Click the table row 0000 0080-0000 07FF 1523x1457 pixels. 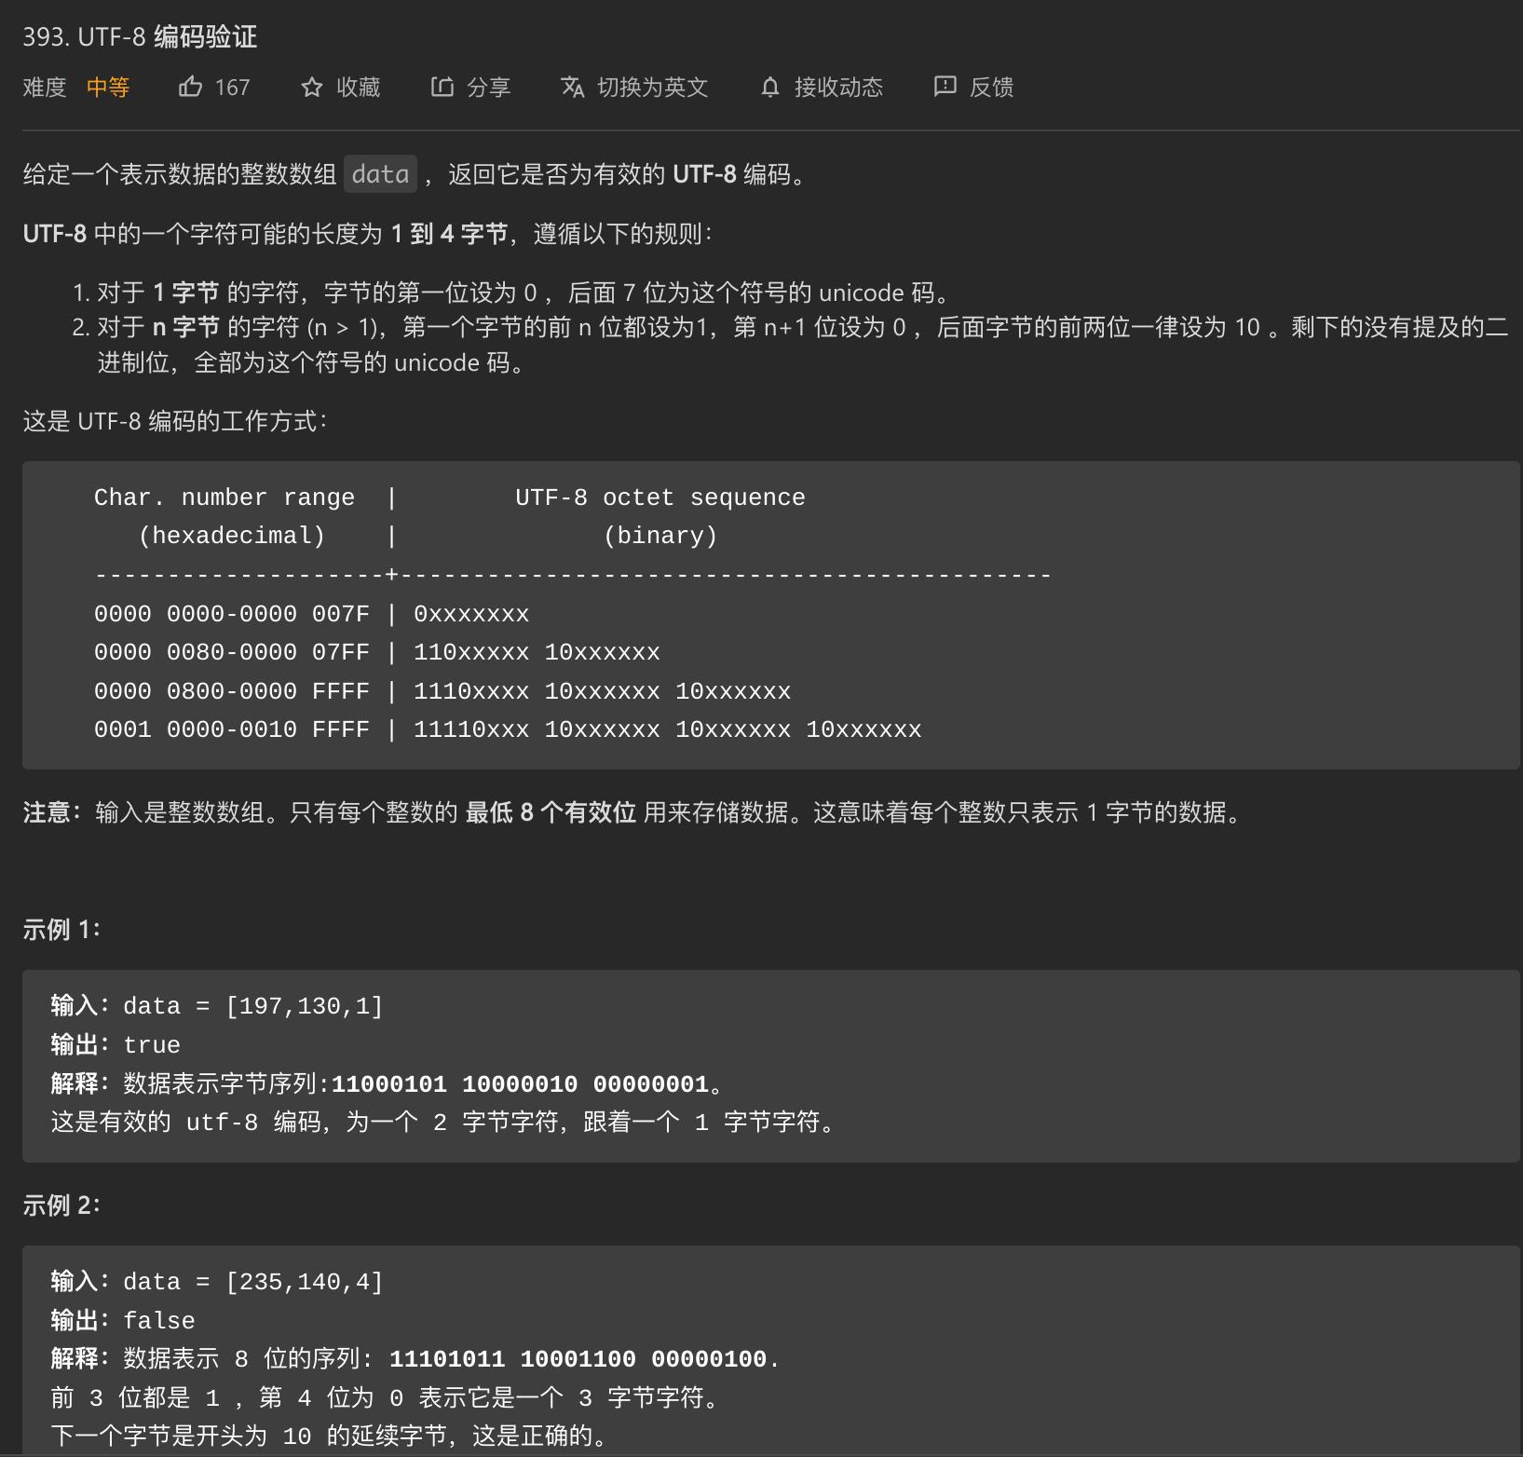click(x=377, y=652)
